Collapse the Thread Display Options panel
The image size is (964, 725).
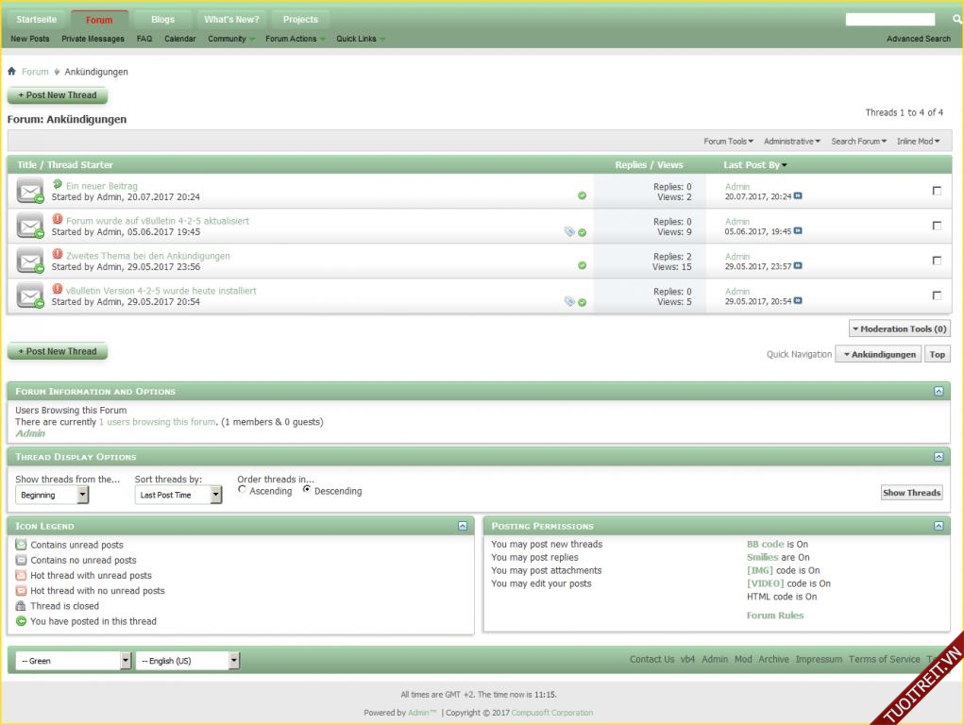point(939,457)
